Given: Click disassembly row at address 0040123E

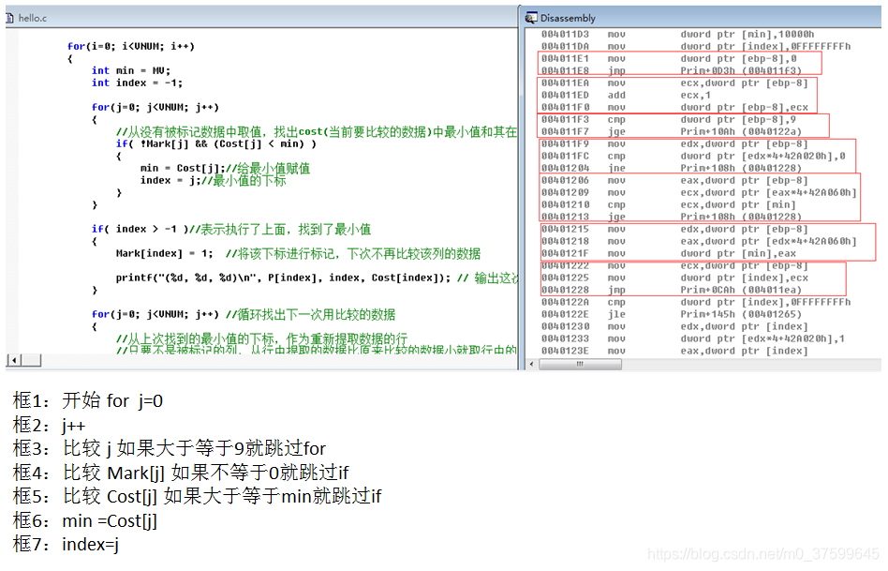Looking at the screenshot, I should point(674,351).
